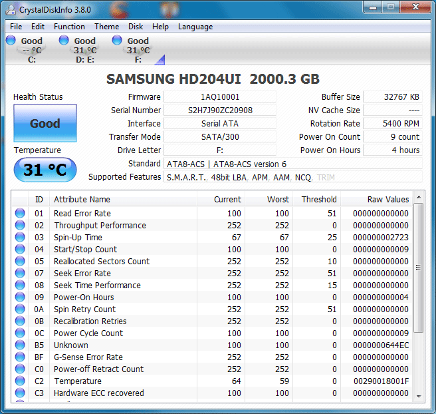Select the D: E: disk status icon
The width and height of the screenshot is (436, 414).
tap(64, 40)
